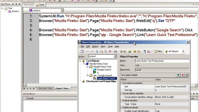Switch to the Keyword View tab
This screenshot has width=199, height=112.
(x=45, y=88)
